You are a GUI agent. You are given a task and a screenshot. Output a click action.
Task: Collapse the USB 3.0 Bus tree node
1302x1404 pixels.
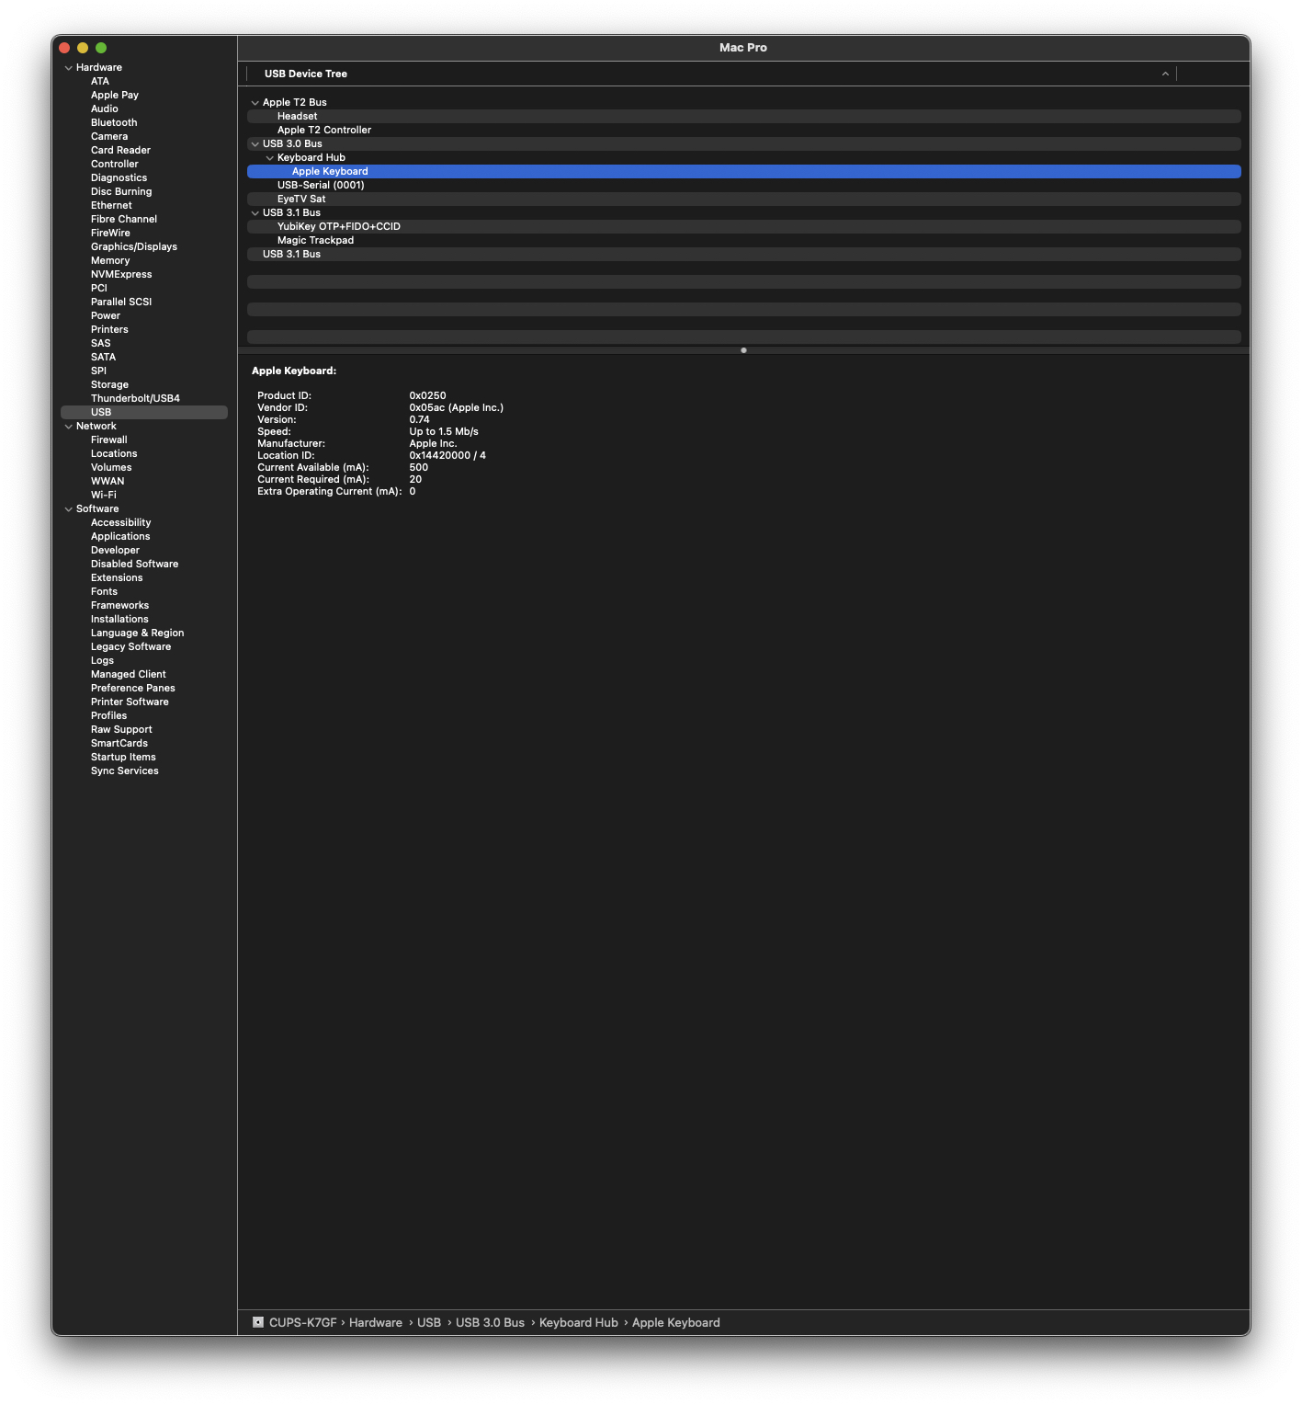(x=255, y=144)
